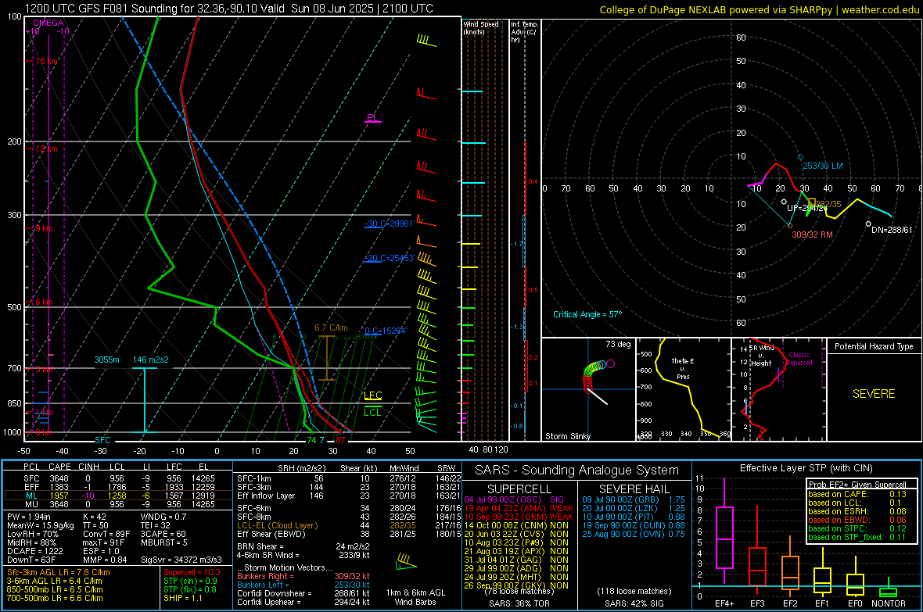Click the Corfidi Downshear = 288/61 kt row
The image size is (923, 612).
pyautogui.click(x=303, y=593)
